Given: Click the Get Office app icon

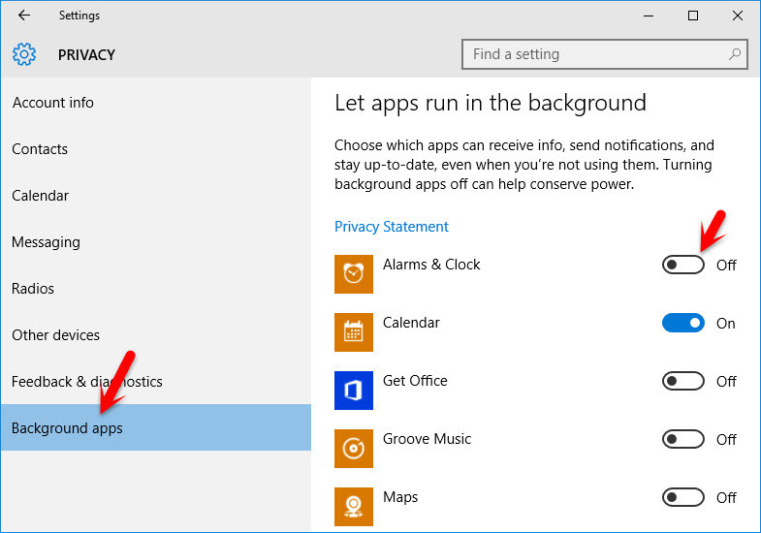Looking at the screenshot, I should click(x=353, y=391).
